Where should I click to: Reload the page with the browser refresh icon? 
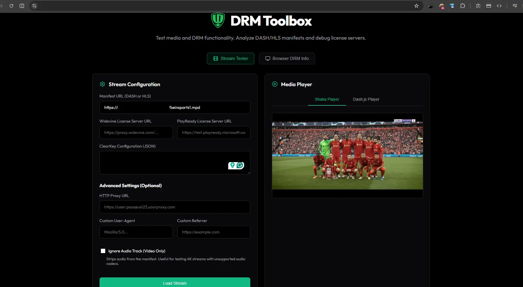[x=11, y=6]
